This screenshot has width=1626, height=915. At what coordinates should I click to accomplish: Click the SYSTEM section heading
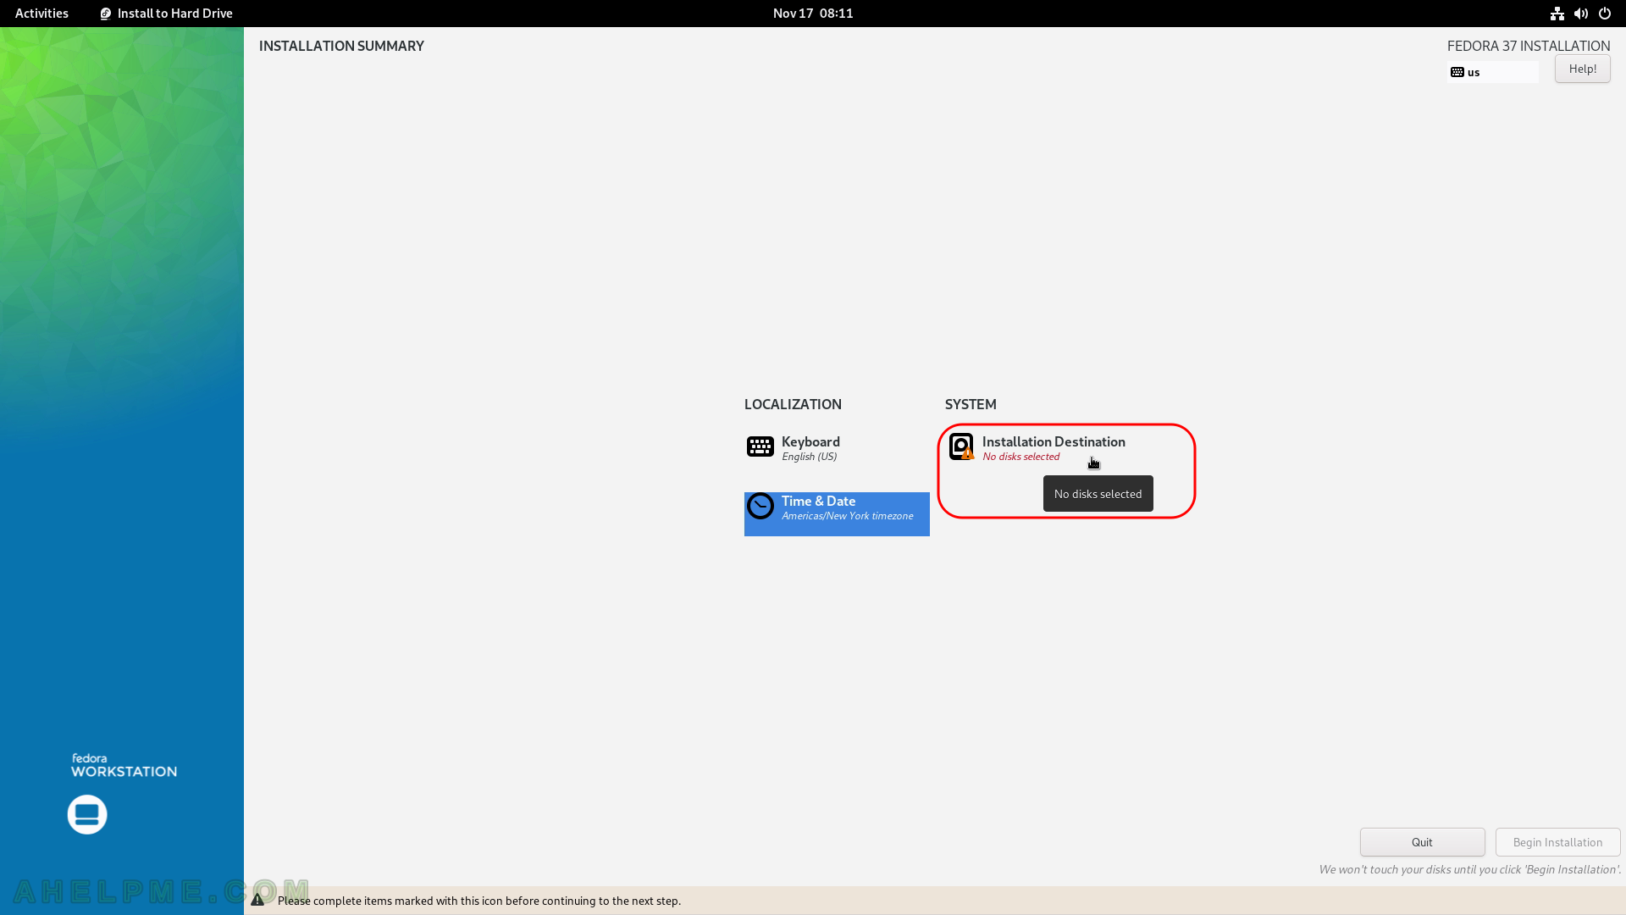[971, 404]
